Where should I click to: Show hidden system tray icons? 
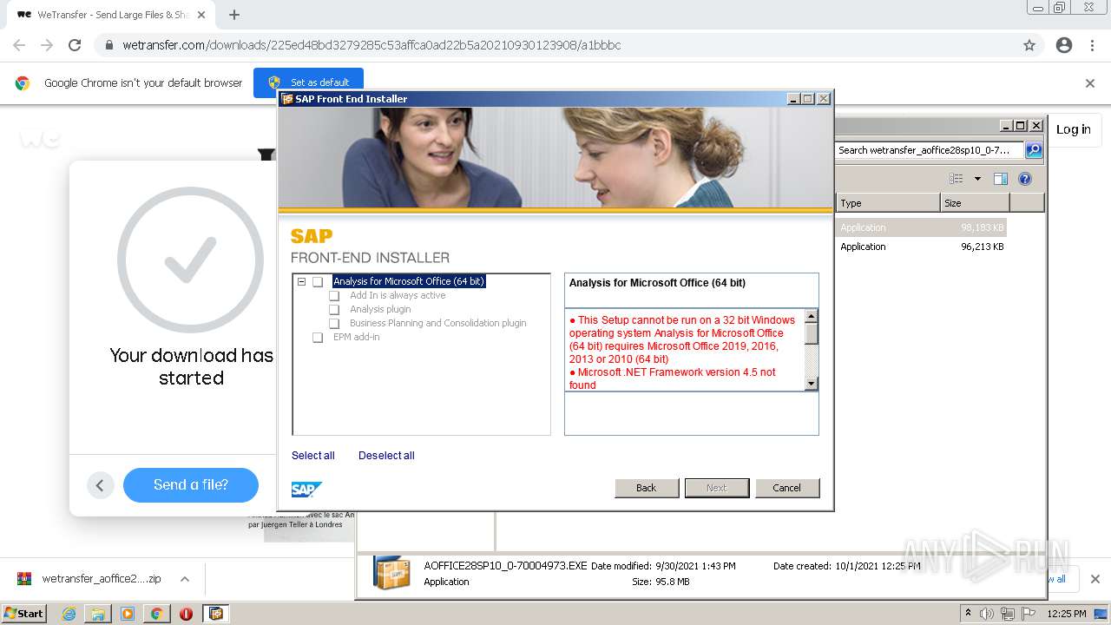click(968, 613)
